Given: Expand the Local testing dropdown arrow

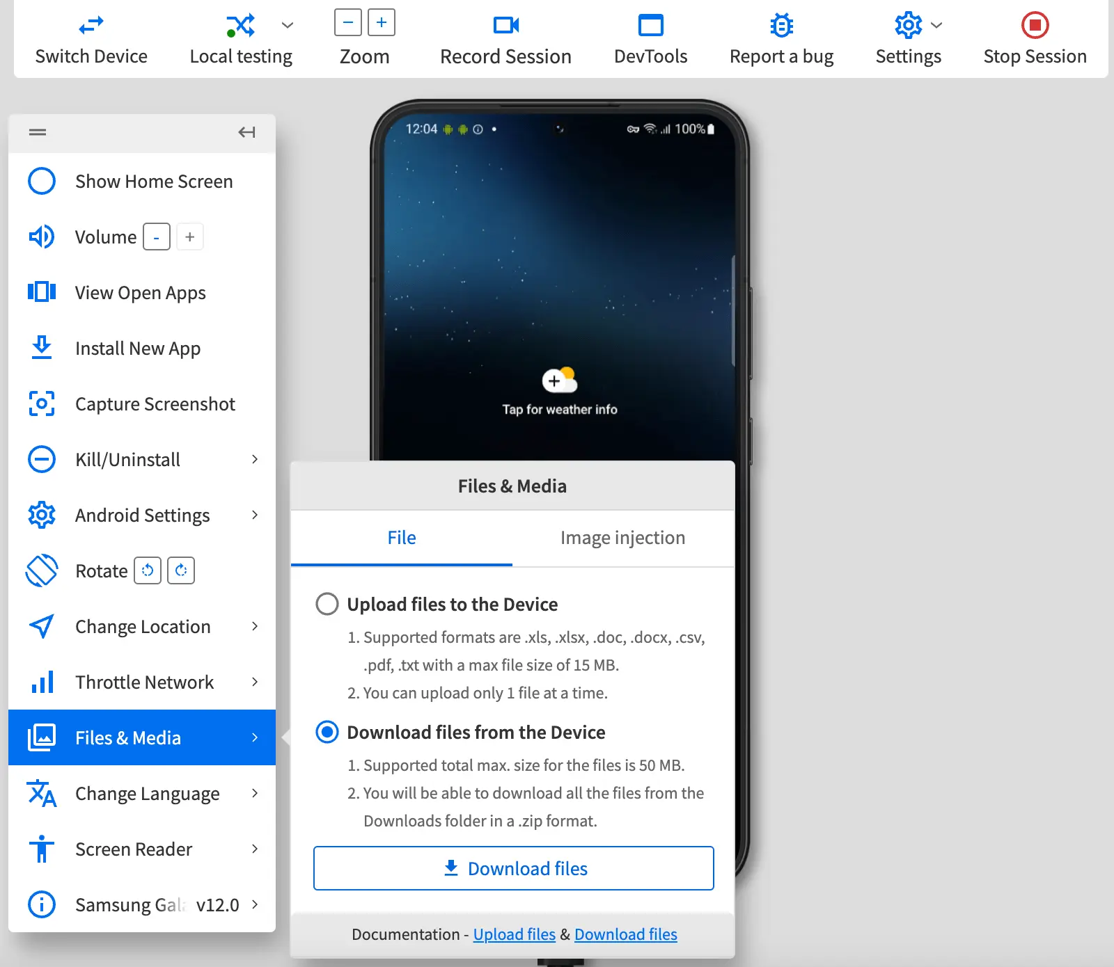Looking at the screenshot, I should (288, 26).
